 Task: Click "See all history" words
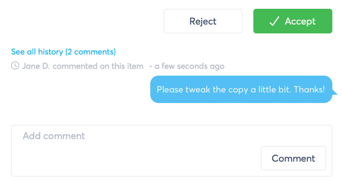point(37,52)
